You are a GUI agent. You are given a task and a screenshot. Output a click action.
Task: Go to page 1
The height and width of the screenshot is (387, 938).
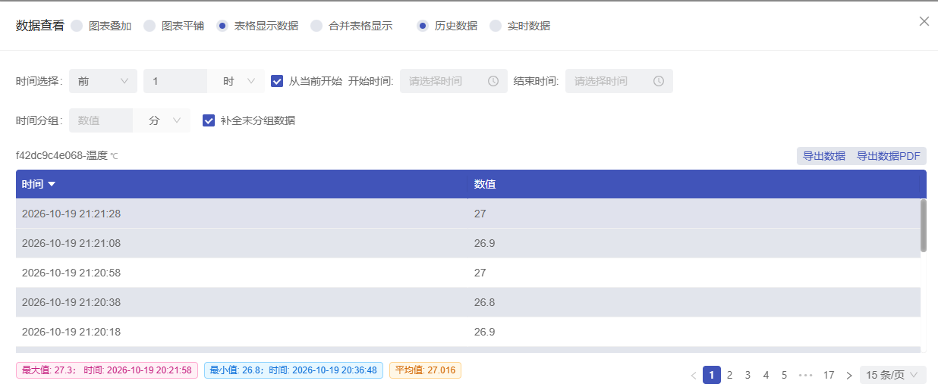point(712,375)
